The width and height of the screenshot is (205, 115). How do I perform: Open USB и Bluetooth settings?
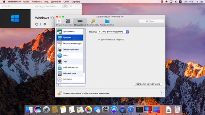(x=70, y=67)
